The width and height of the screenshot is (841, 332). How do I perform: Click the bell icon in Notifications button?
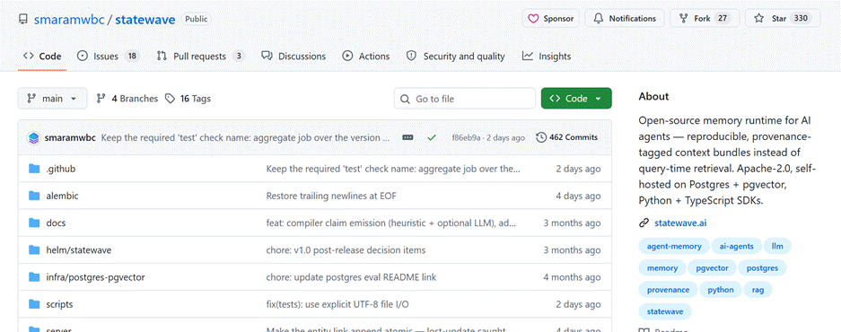(599, 18)
